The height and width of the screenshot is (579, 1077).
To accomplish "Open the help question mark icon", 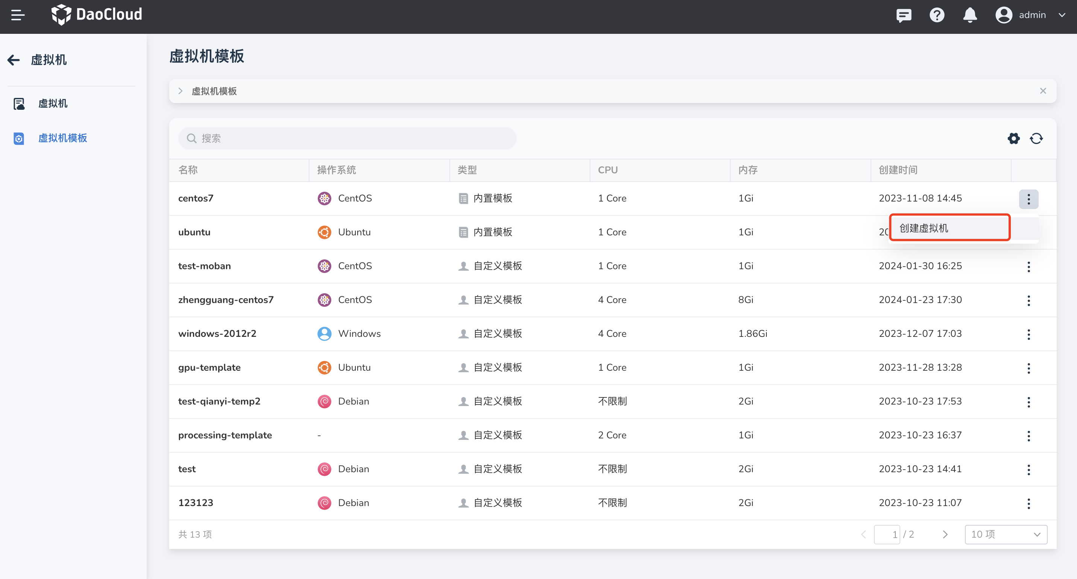I will tap(936, 15).
